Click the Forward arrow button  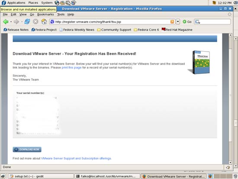pyautogui.click(x=16, y=22)
